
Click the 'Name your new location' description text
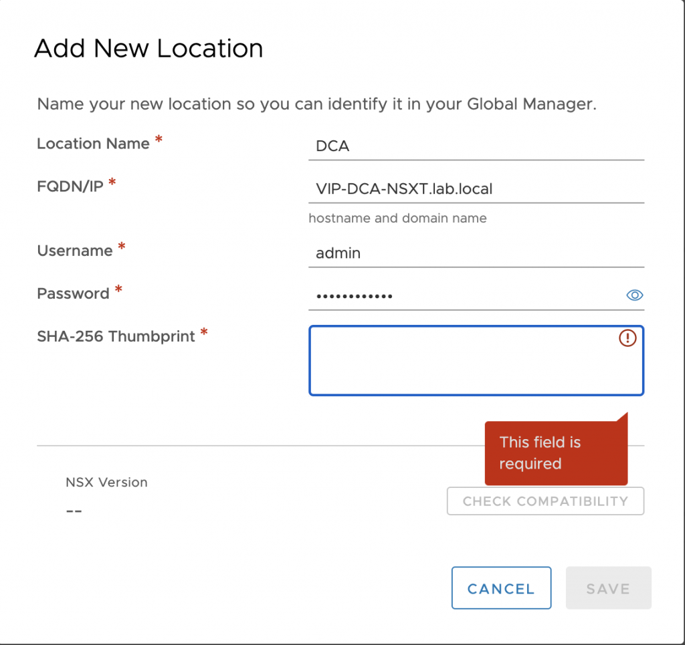316,104
